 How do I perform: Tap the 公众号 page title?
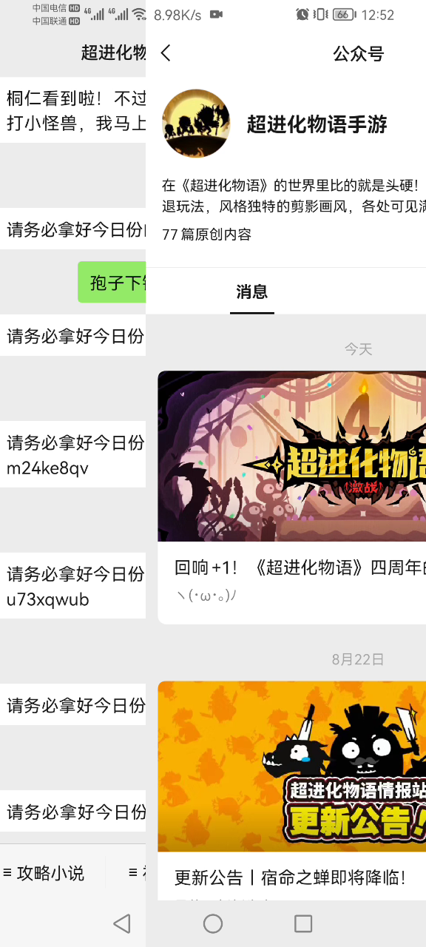(x=359, y=53)
